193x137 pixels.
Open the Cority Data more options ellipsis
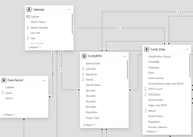pos(187,49)
